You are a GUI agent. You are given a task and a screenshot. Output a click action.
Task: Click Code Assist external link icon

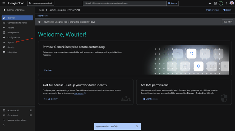(31, 115)
